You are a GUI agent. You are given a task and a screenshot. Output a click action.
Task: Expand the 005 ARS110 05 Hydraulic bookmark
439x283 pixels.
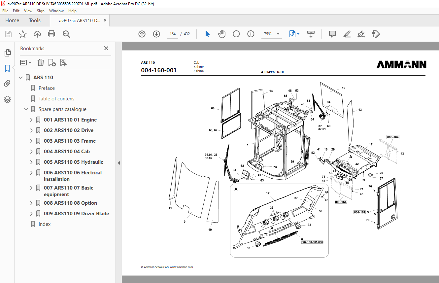31,162
